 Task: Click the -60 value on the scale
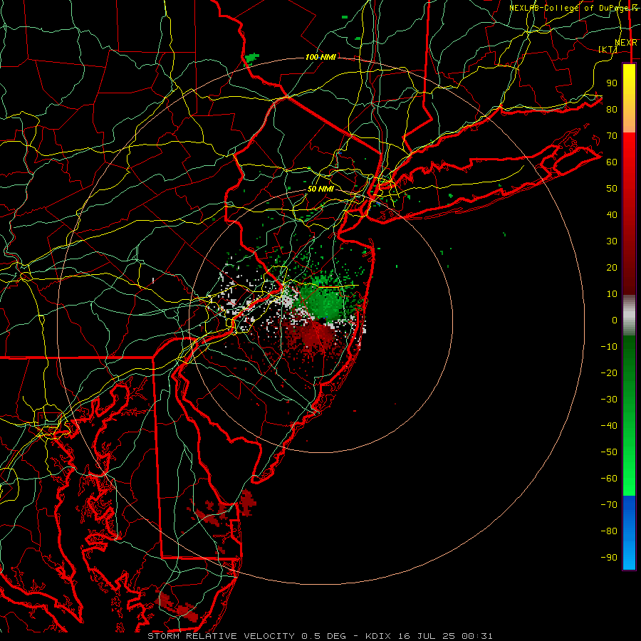tap(609, 479)
